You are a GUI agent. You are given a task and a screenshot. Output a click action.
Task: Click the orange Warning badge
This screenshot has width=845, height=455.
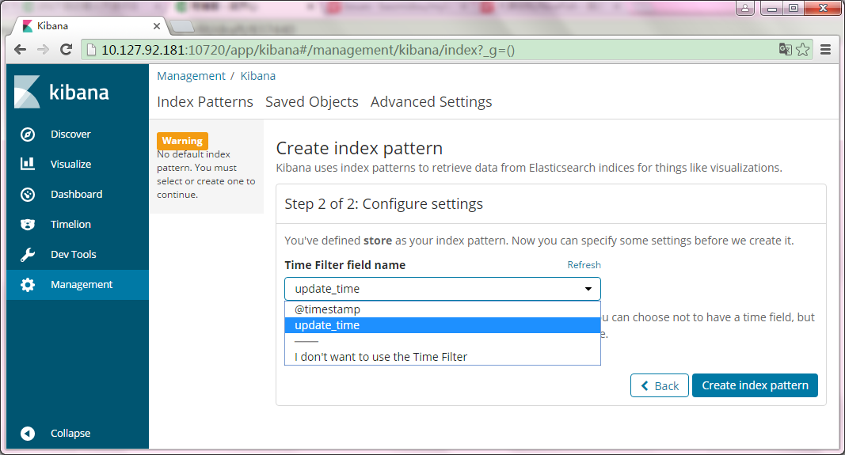182,141
